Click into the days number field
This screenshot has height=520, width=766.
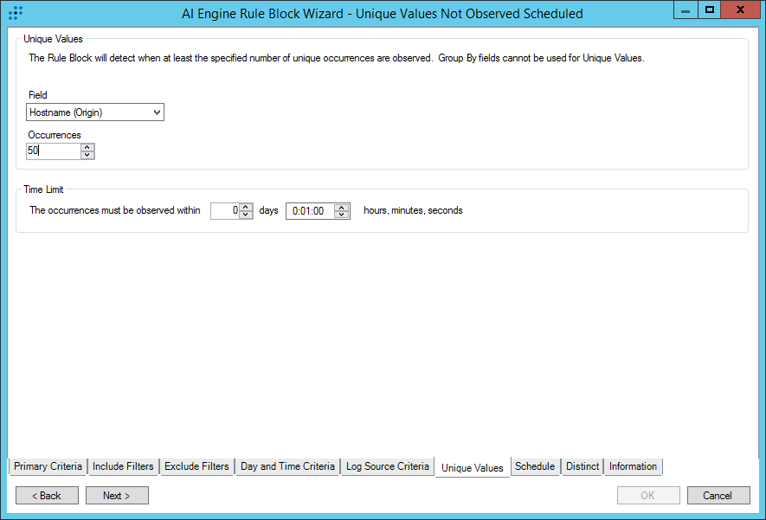225,210
